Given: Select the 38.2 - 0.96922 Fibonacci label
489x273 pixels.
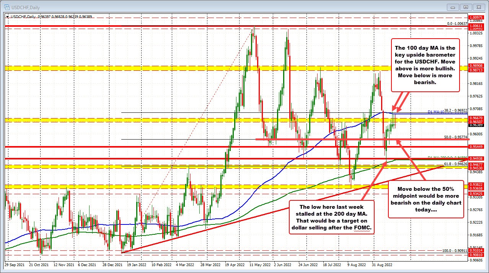Looking at the screenshot, I should click(455, 110).
